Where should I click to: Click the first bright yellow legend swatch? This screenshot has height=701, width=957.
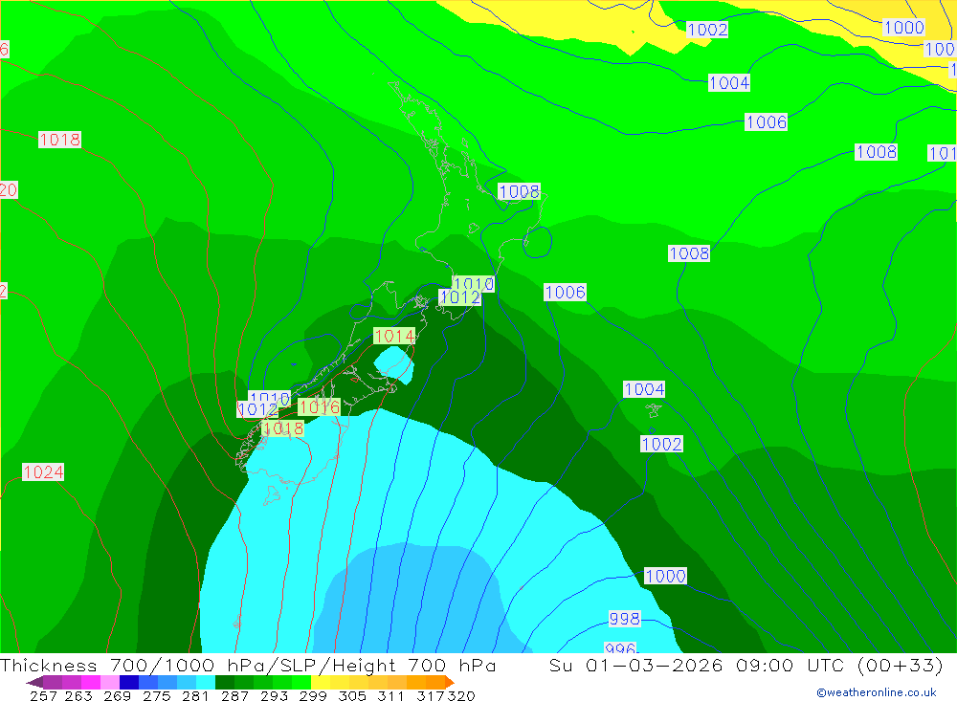(321, 682)
